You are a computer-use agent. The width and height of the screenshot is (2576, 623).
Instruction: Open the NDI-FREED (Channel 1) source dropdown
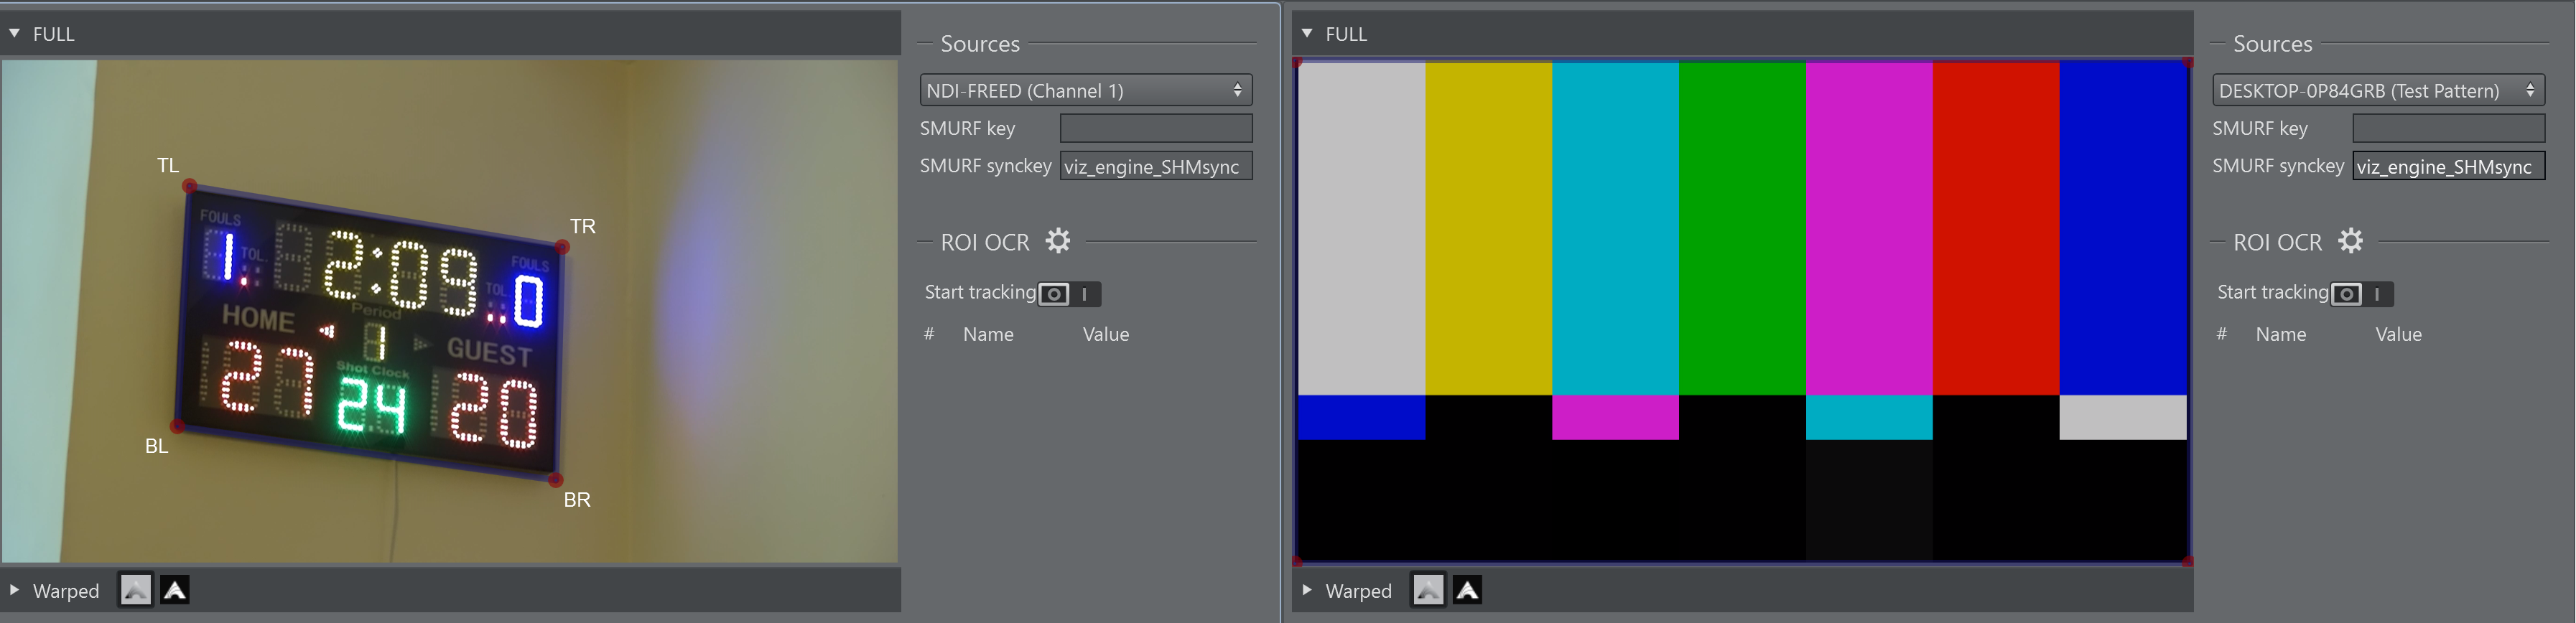1085,90
